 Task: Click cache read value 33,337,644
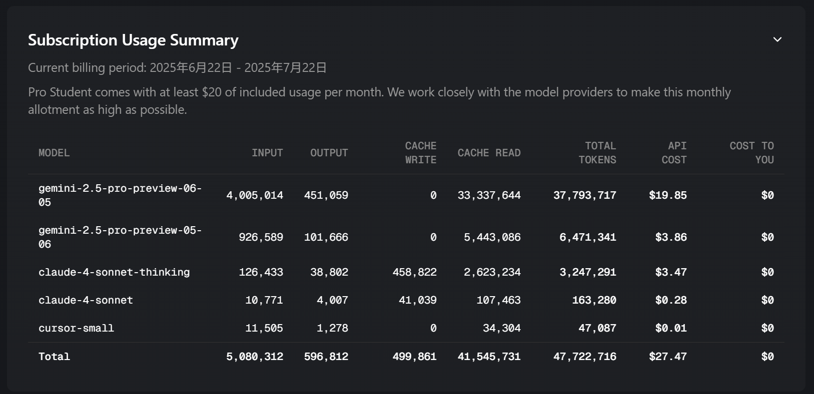click(489, 195)
